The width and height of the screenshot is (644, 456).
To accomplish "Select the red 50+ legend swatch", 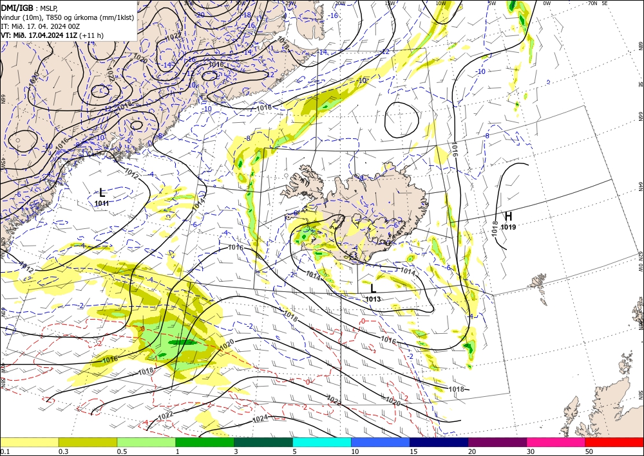I will (x=614, y=442).
